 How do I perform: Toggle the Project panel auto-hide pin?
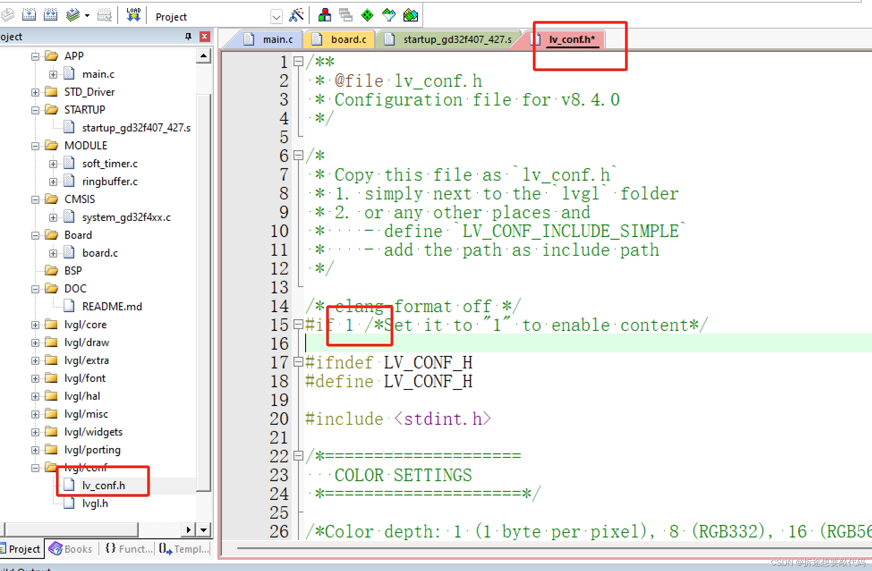(188, 36)
